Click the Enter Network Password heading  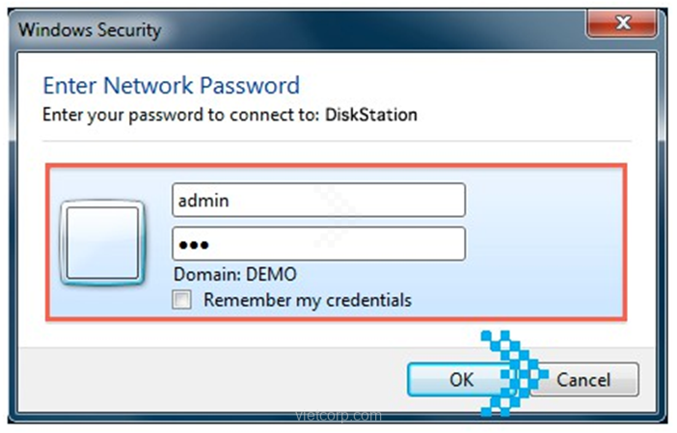click(x=172, y=86)
